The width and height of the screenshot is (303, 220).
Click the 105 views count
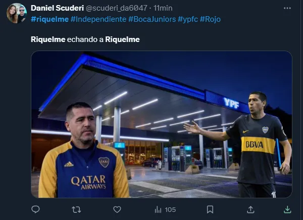[170, 209]
